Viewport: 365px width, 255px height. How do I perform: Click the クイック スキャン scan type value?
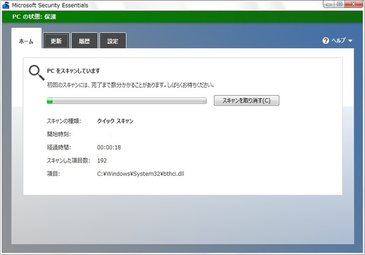click(x=115, y=121)
